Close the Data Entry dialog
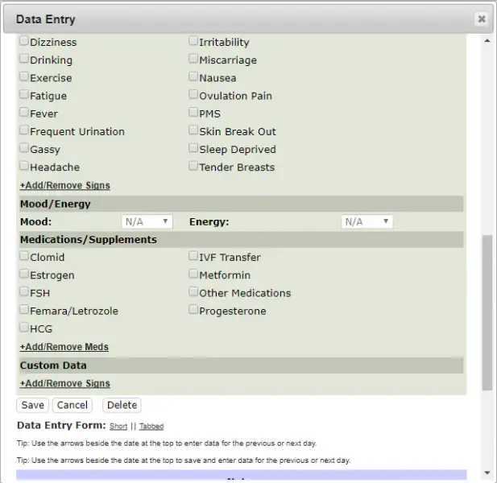The width and height of the screenshot is (497, 483). coord(481,19)
